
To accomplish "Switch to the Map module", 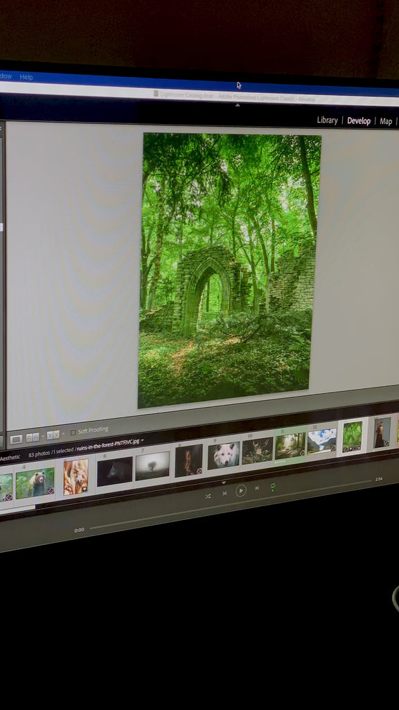I will [x=386, y=121].
